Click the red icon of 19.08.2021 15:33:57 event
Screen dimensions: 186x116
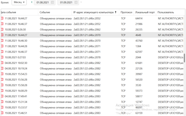(x=2, y=107)
